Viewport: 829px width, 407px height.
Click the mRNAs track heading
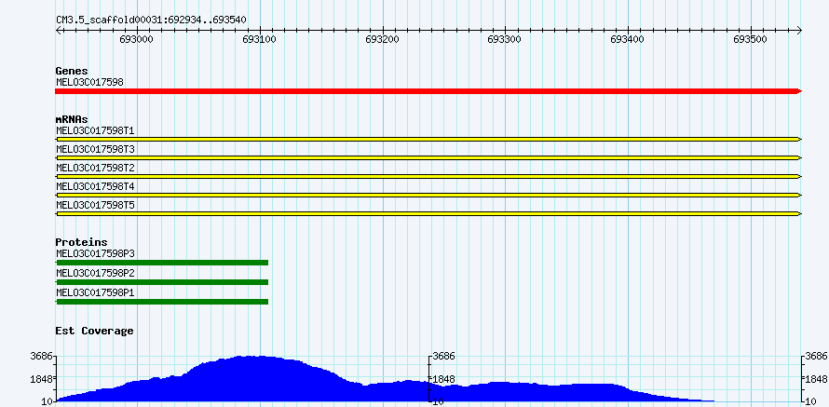[x=72, y=119]
